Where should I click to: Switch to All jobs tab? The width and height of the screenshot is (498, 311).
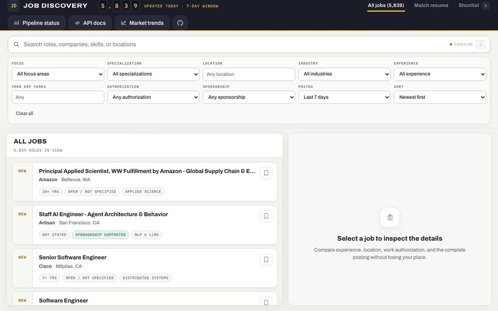click(386, 5)
